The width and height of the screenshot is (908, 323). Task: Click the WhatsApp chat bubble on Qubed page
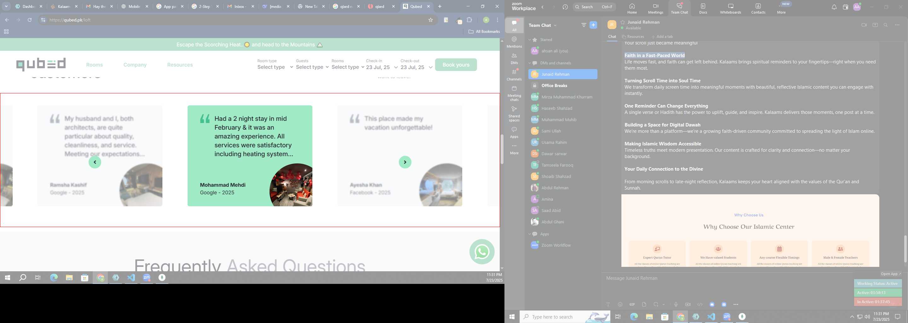tap(481, 251)
